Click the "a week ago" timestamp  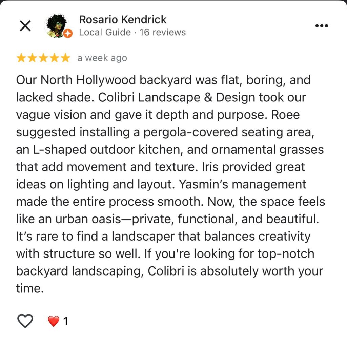[102, 58]
